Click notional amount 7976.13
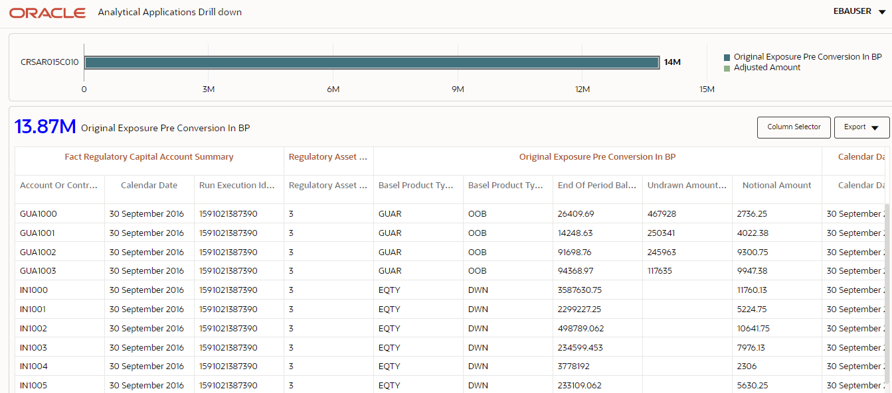This screenshot has height=393, width=892. [751, 348]
